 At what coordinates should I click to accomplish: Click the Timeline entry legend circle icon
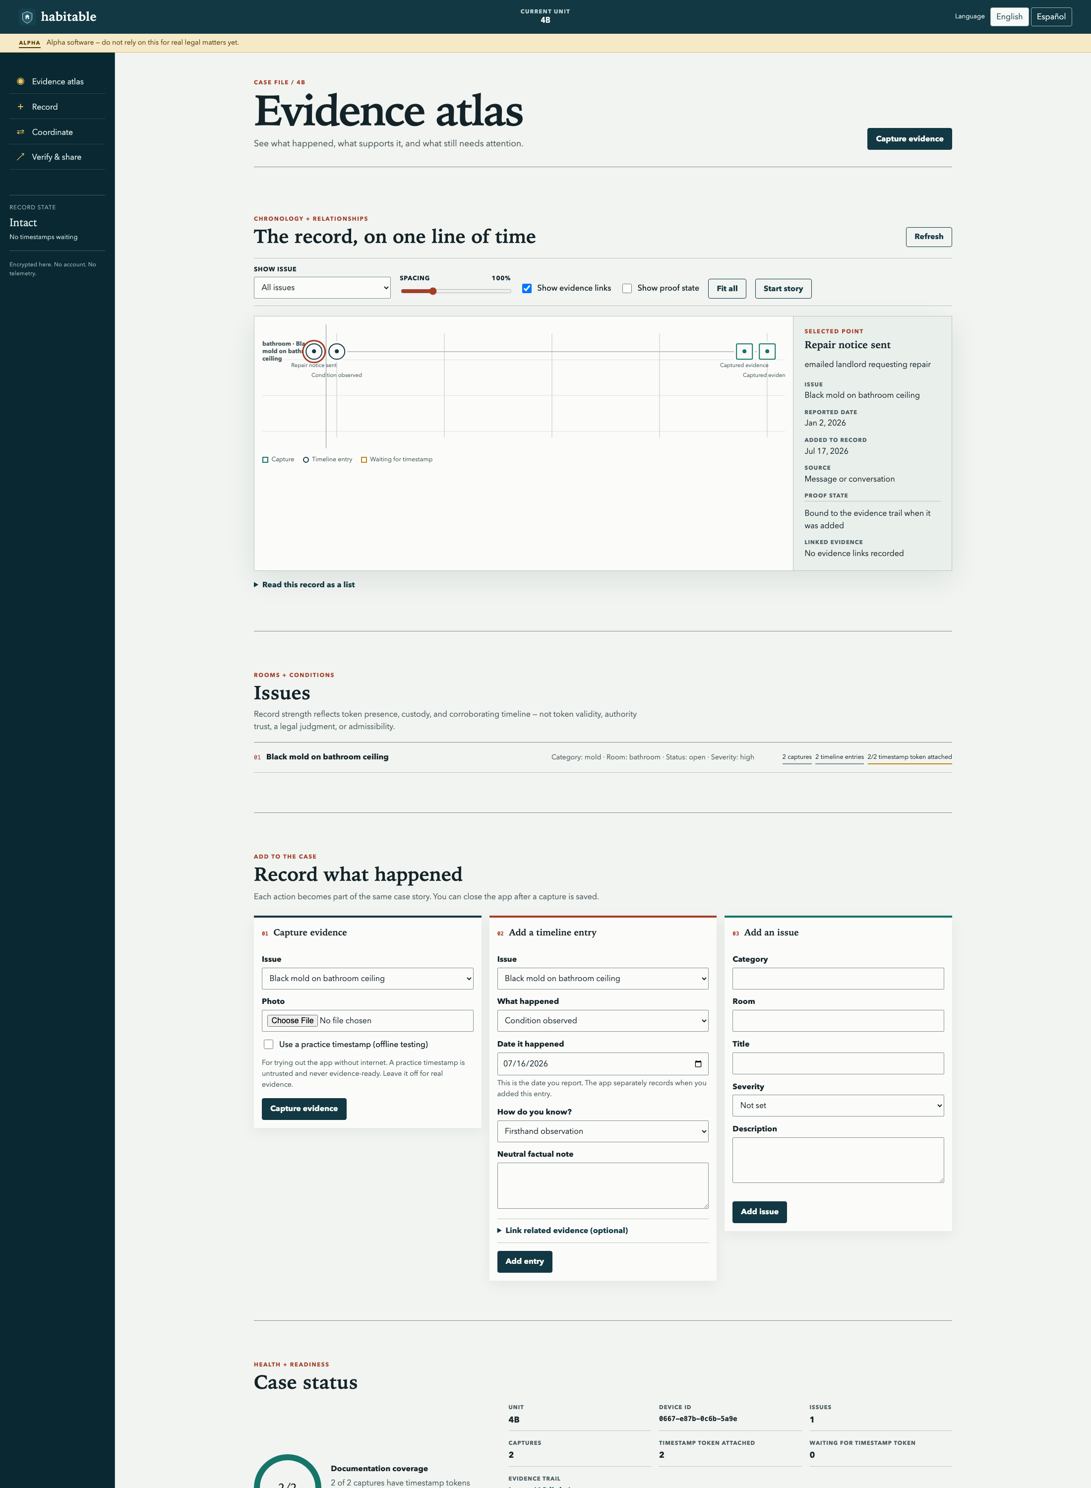(x=306, y=460)
